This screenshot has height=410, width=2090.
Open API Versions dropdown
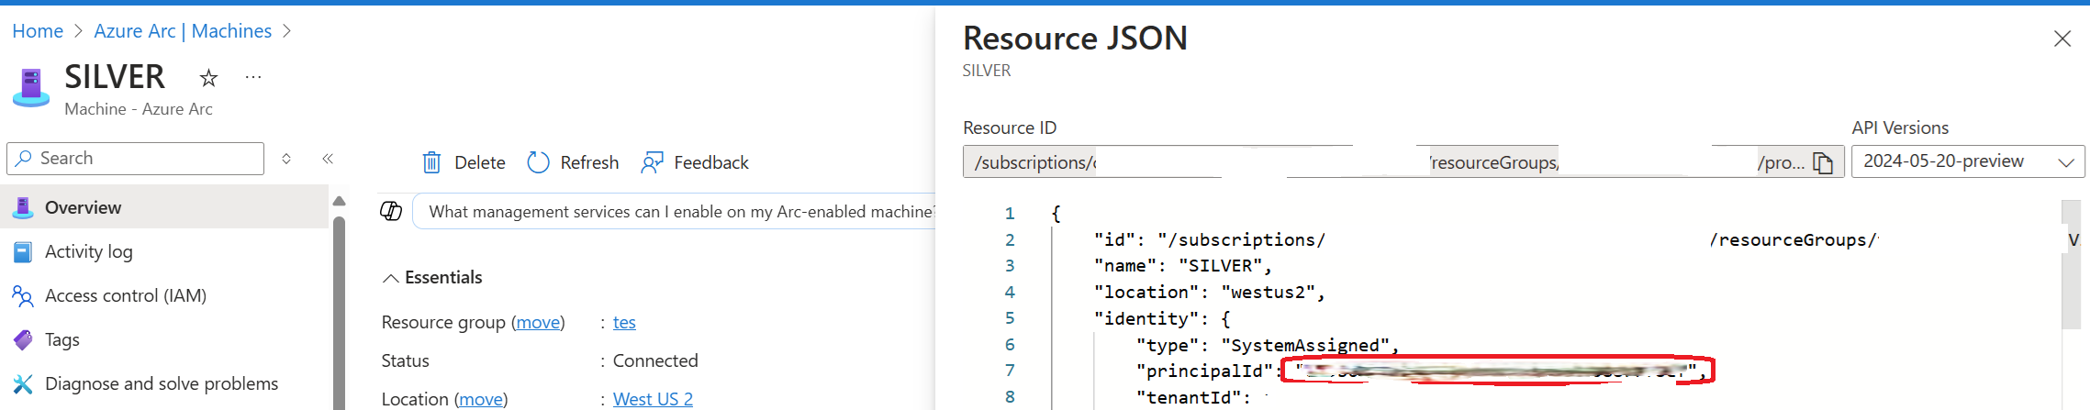1968,161
